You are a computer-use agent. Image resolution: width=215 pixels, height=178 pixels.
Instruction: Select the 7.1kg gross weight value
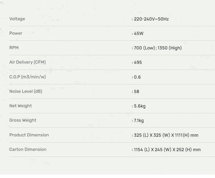click(139, 120)
